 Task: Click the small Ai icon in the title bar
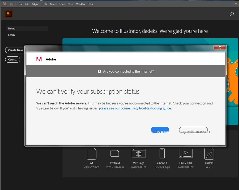point(4,4)
